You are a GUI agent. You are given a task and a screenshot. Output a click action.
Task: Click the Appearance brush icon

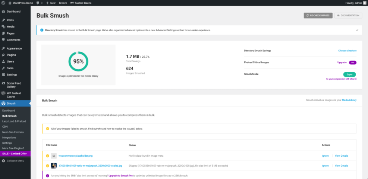[3, 48]
